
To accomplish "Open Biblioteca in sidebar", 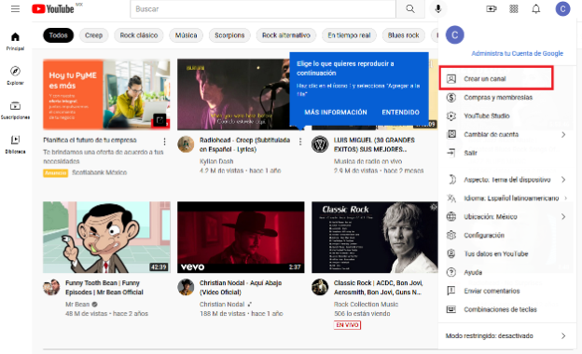I will (15, 144).
